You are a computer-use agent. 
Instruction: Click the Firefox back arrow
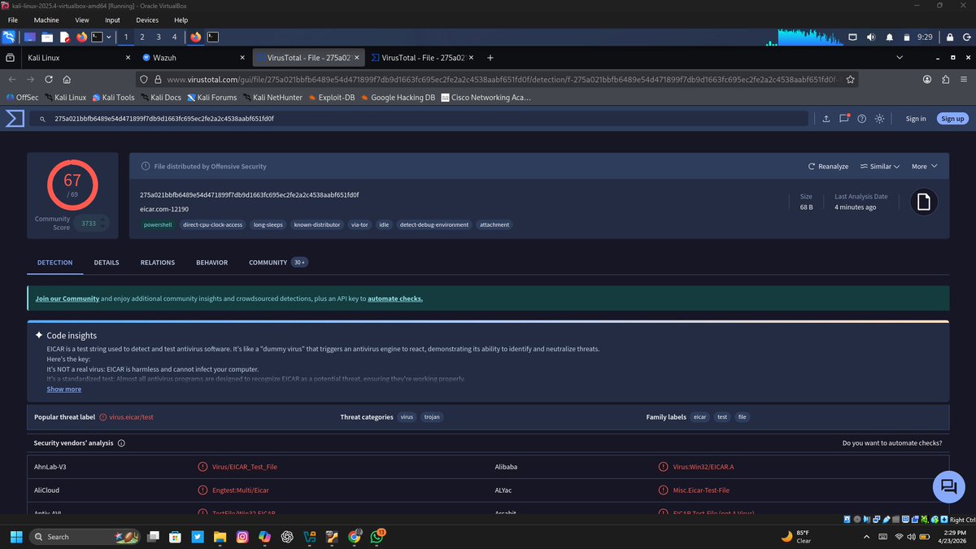pos(12,80)
